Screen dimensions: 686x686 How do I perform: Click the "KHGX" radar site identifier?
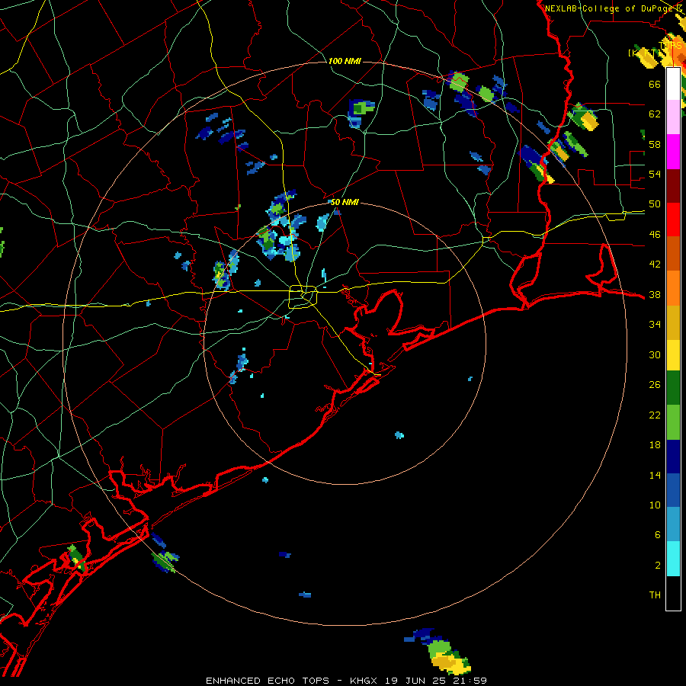coord(365,681)
